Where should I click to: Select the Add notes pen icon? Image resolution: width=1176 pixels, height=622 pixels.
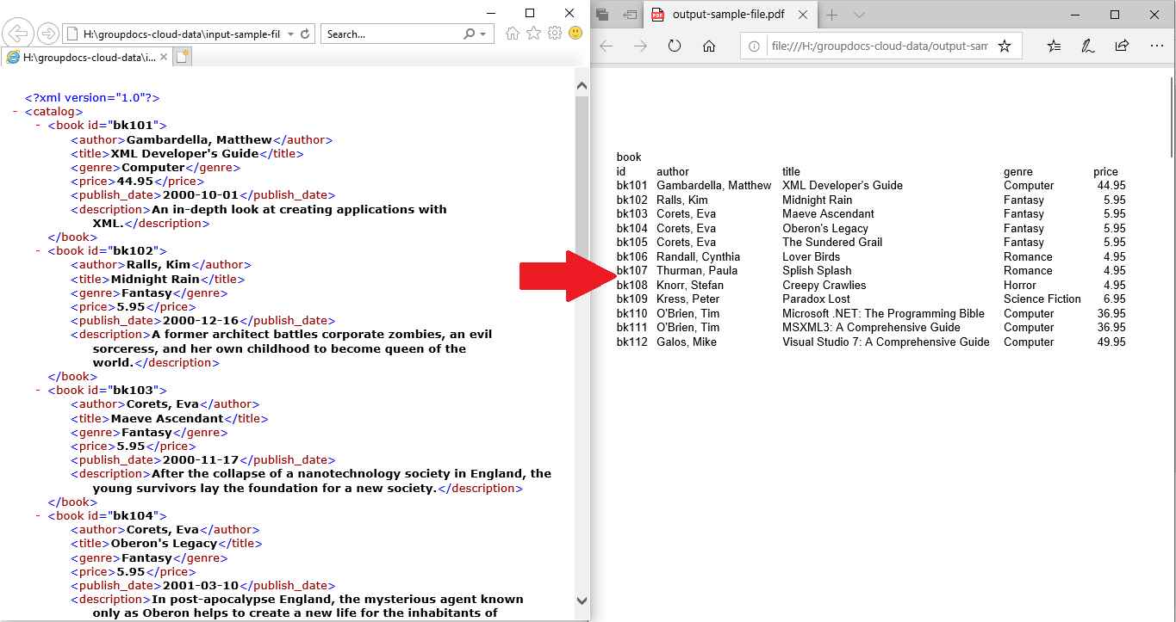(x=1087, y=46)
